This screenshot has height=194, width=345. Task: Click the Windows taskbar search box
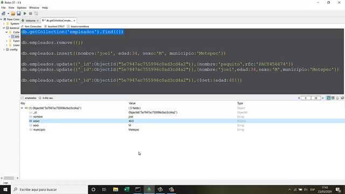pyautogui.click(x=49, y=190)
